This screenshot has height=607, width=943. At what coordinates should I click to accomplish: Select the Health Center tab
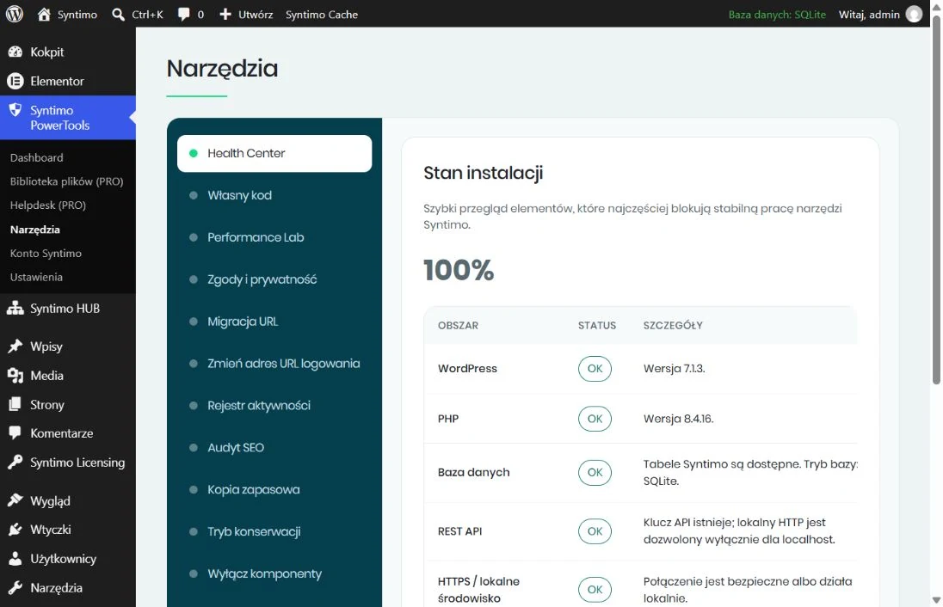tap(274, 153)
